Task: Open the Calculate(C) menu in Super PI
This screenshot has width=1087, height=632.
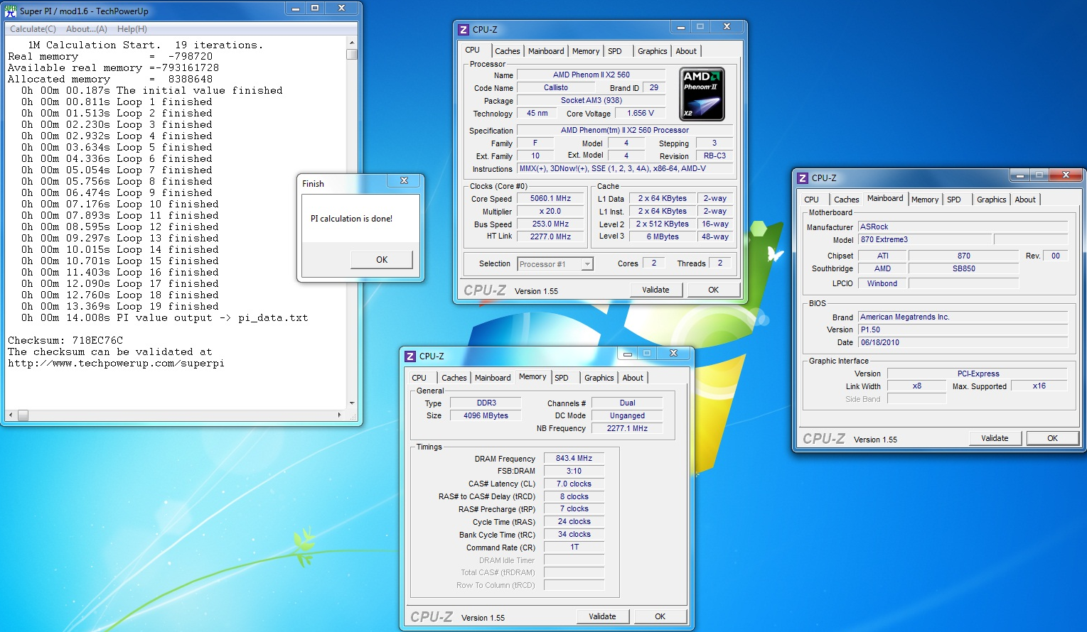Action: click(33, 29)
